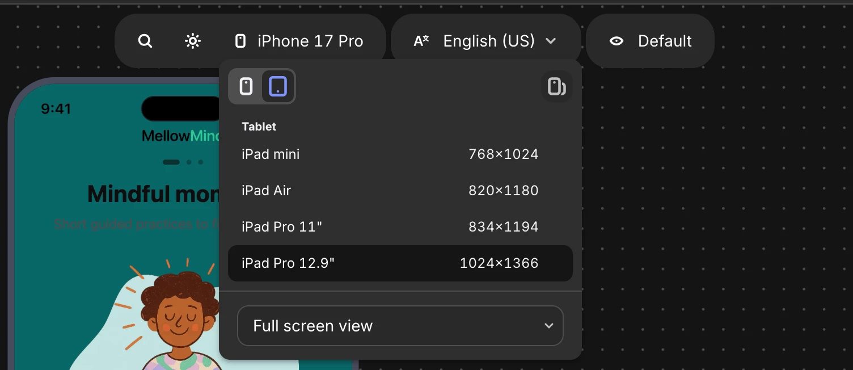This screenshot has width=853, height=370.
Task: Click the 9:41 clock in phone preview
Action: point(56,109)
